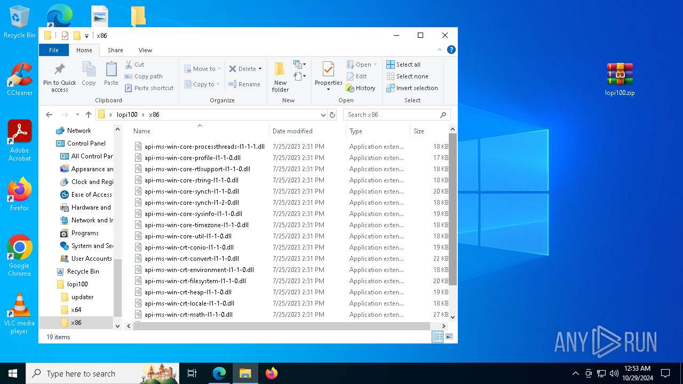
Task: Switch to the Home tab
Action: point(84,50)
